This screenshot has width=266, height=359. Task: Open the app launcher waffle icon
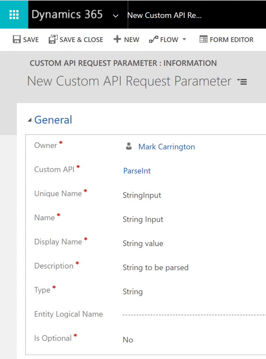14,14
